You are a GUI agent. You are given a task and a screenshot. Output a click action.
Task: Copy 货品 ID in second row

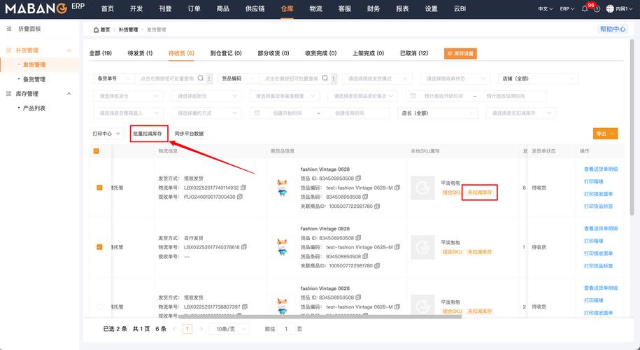click(x=358, y=238)
